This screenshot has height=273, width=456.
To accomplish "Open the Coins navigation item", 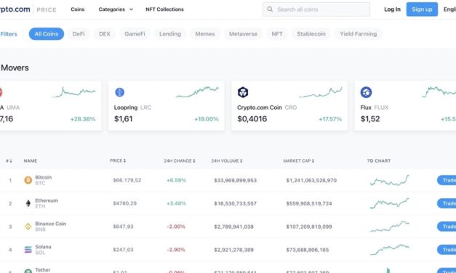I will point(78,9).
